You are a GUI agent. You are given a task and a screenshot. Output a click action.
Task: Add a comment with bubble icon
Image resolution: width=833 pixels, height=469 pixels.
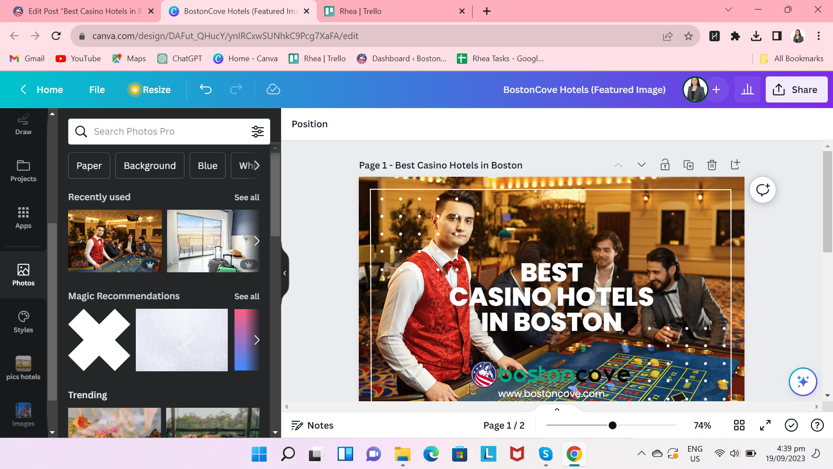[762, 190]
